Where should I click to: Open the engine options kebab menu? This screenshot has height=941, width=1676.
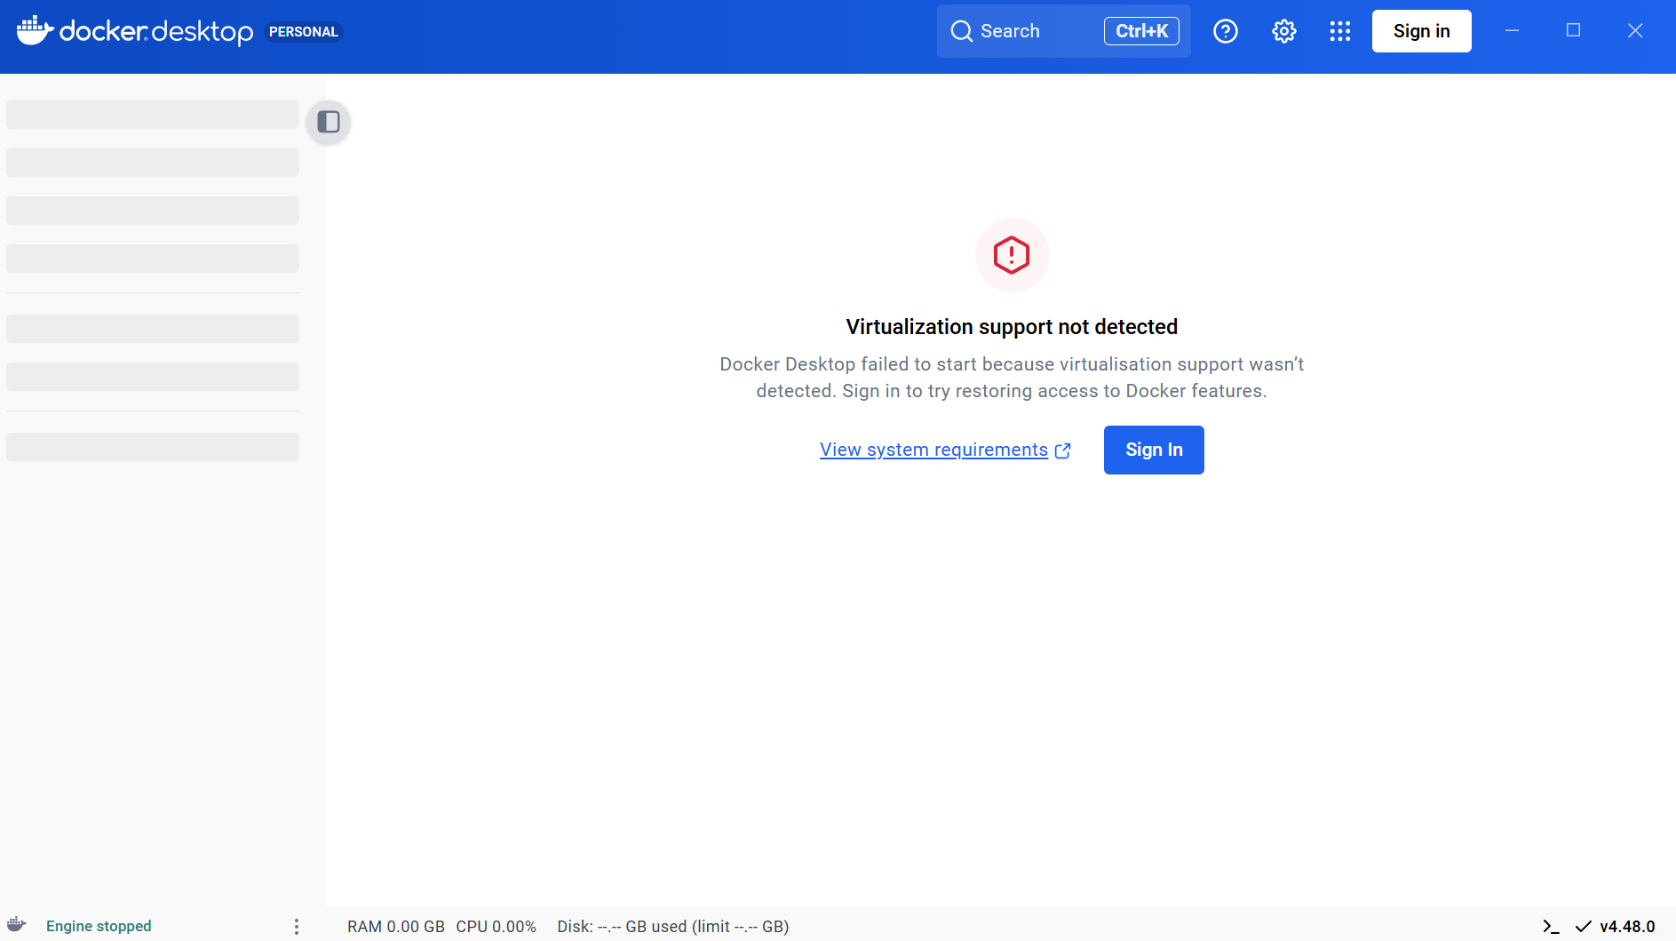[x=297, y=927]
